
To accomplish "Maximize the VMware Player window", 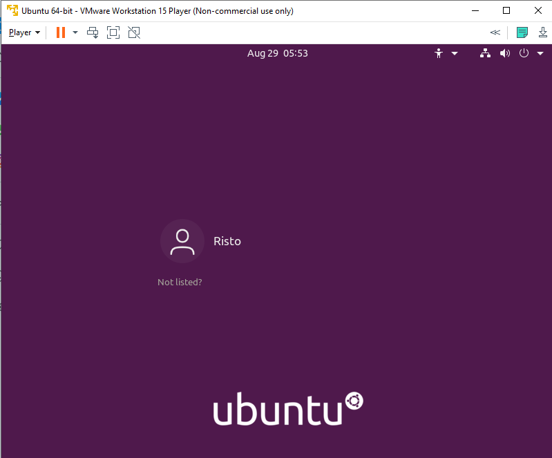I will tap(506, 10).
